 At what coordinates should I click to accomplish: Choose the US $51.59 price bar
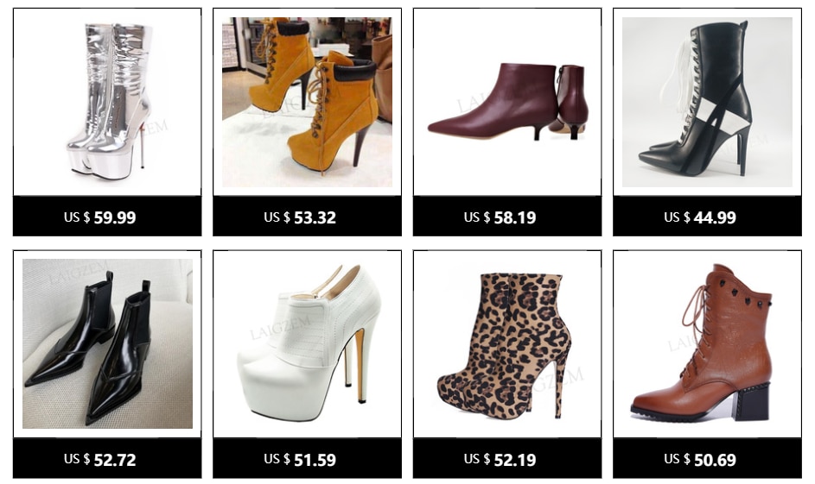click(307, 459)
